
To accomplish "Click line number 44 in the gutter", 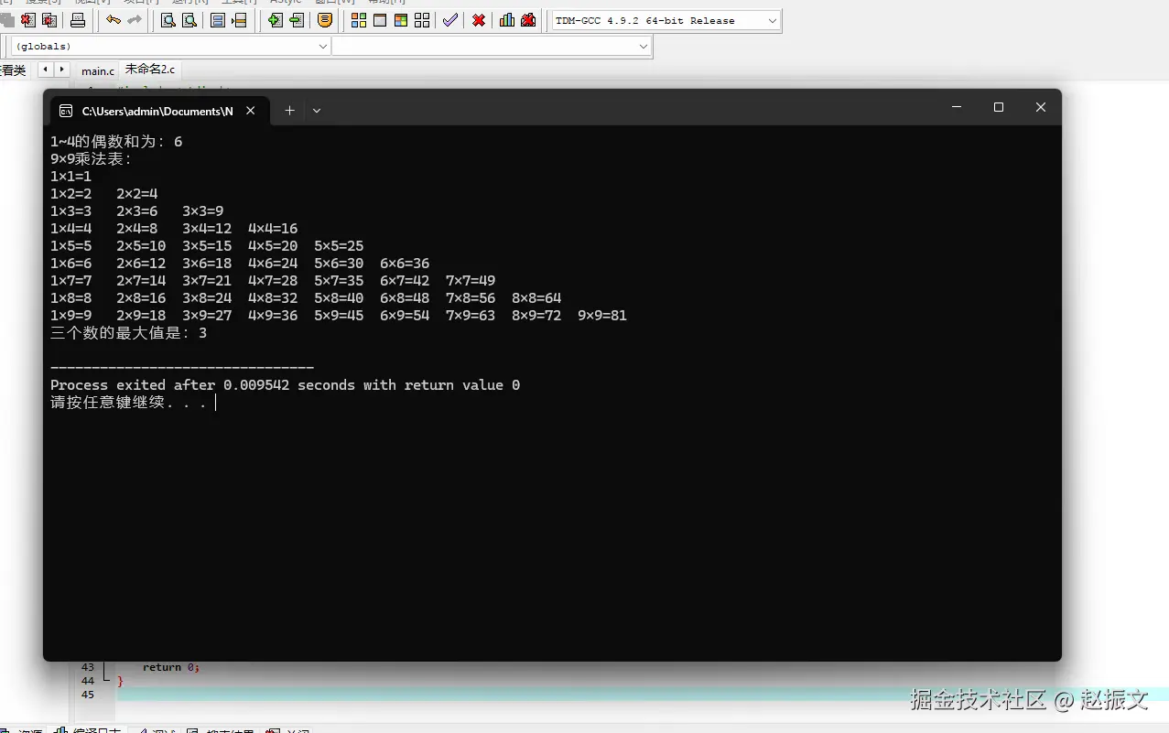I will tap(88, 681).
